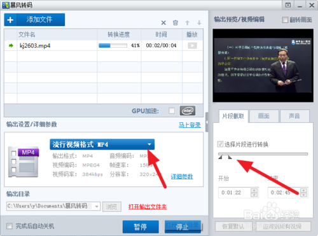318x236 pixels.
Task: Pause conversion with 暂停 button
Action: [x=141, y=226]
